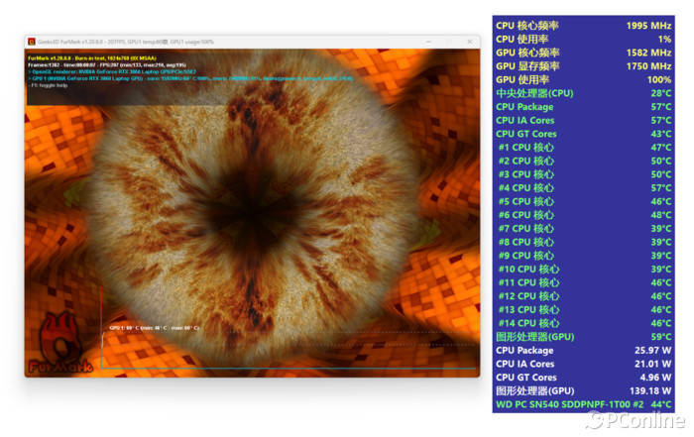Click the FurMark flame logo in render view

pos(59,344)
